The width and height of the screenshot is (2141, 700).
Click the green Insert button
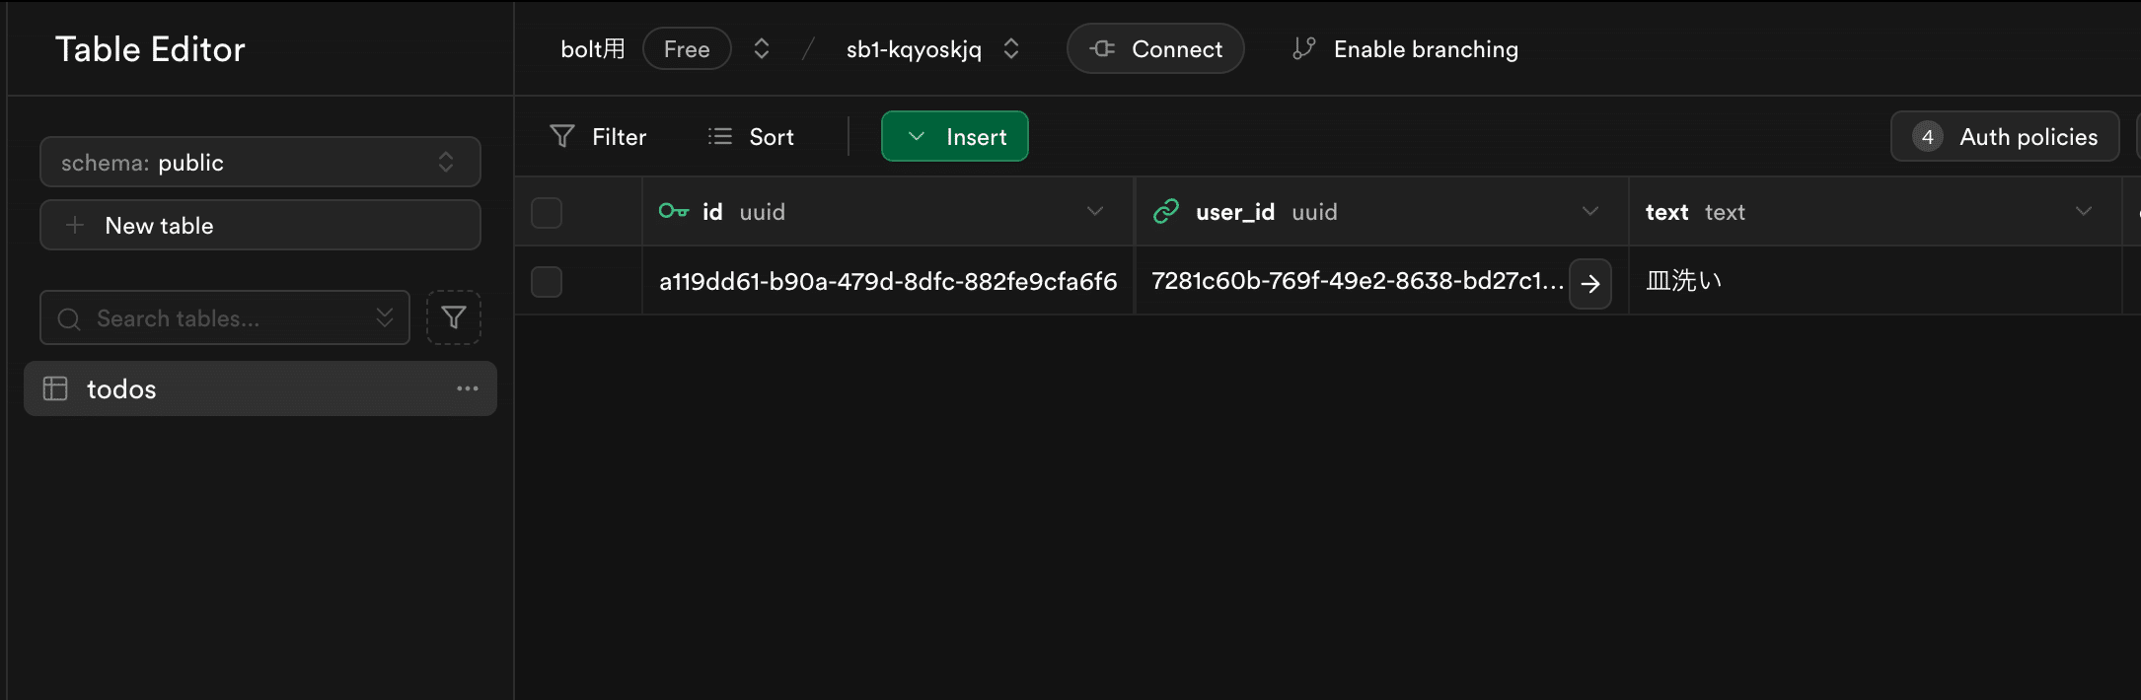(954, 136)
